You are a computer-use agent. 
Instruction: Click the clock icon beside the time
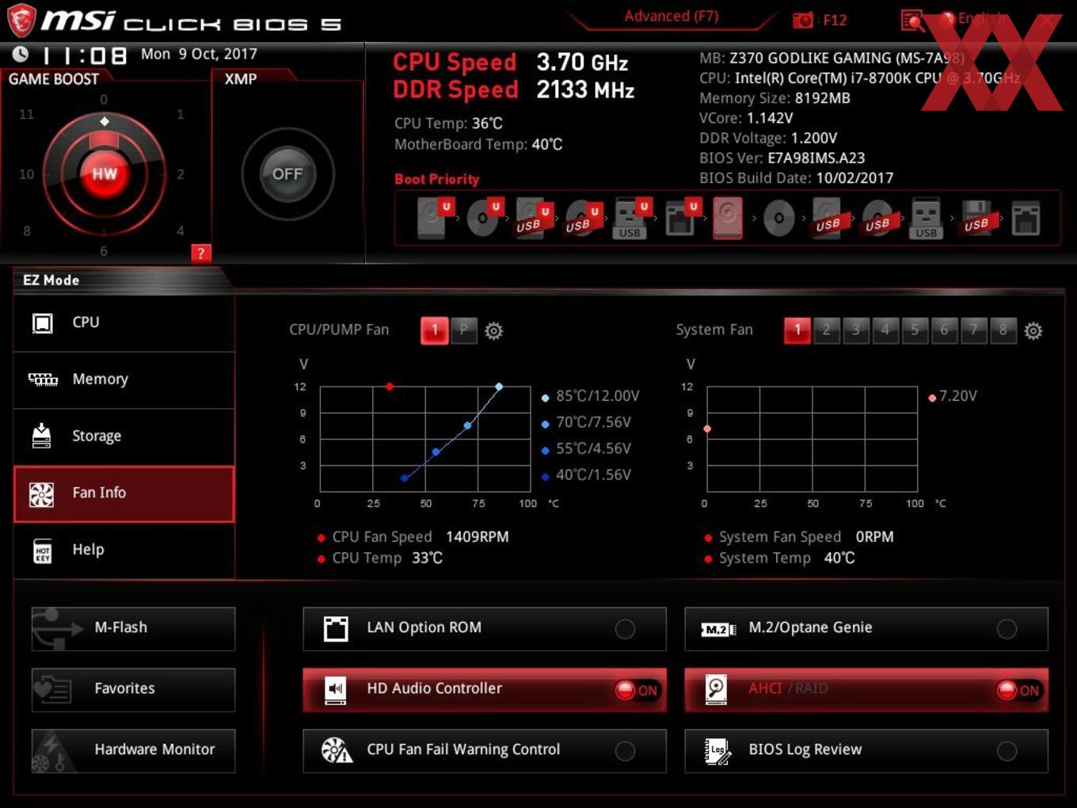point(21,54)
